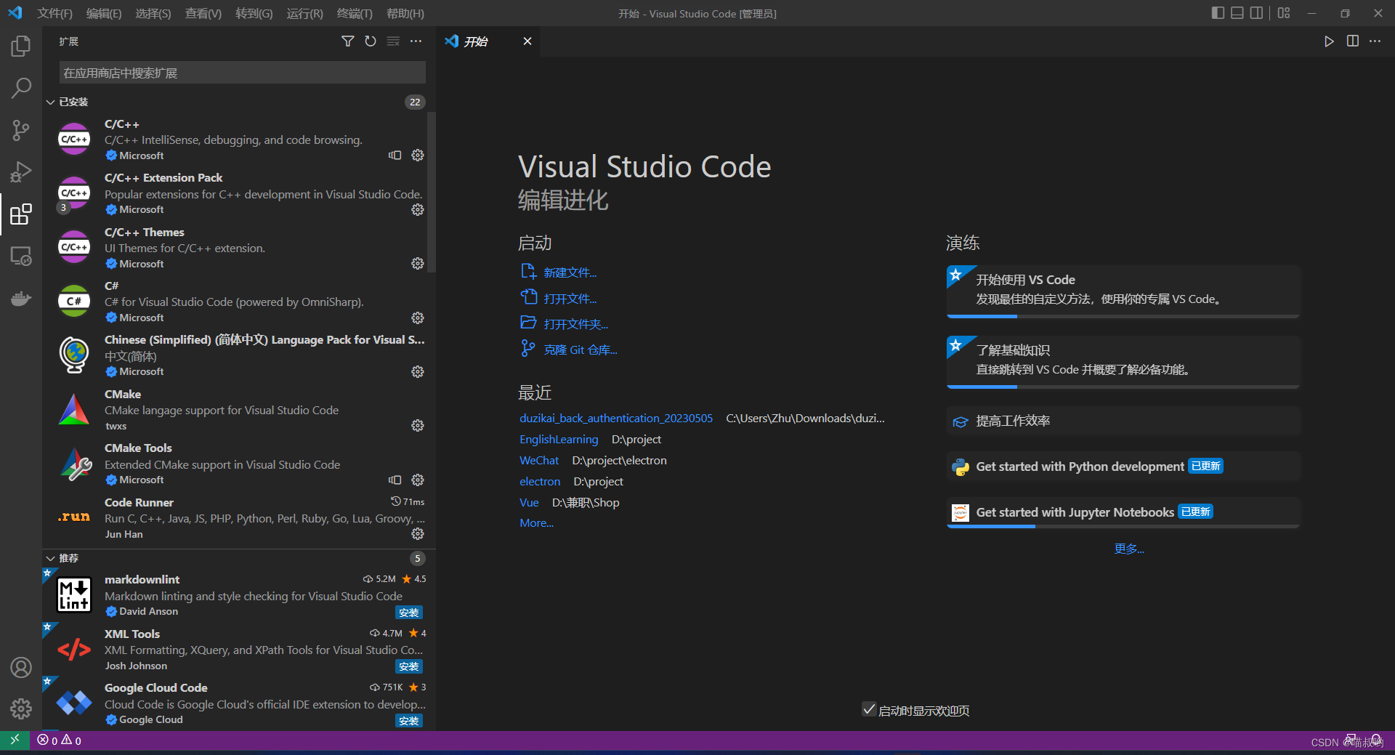The width and height of the screenshot is (1395, 755).
Task: Open the Run and Debug view
Action: (21, 172)
